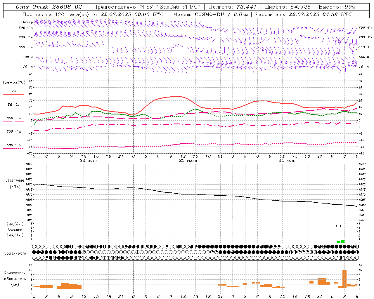This screenshot has width=374, height=299.
Task: Click the forecast start time 22.07.2025 00:00 UTC
Action: pos(132,14)
